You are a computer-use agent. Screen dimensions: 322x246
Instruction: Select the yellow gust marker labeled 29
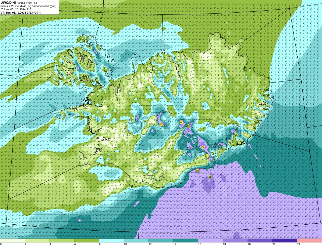pyautogui.click(x=188, y=126)
